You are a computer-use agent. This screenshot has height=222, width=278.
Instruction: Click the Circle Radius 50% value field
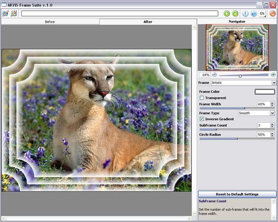tap(264, 135)
